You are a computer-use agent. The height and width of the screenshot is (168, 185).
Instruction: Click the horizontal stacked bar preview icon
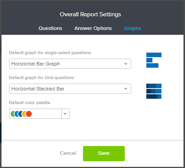pyautogui.click(x=154, y=91)
